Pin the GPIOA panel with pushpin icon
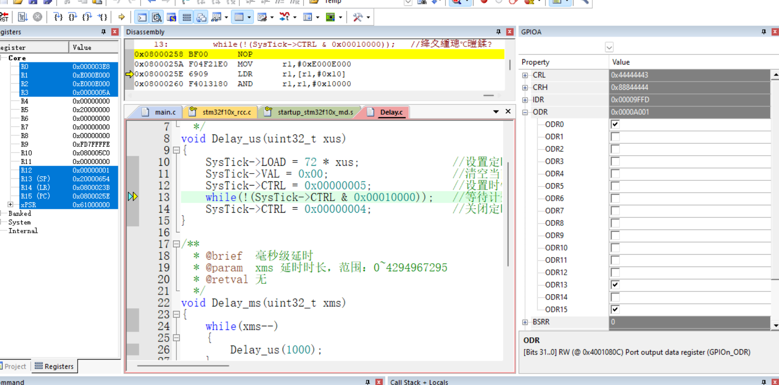Image resolution: width=779 pixels, height=385 pixels. point(764,32)
